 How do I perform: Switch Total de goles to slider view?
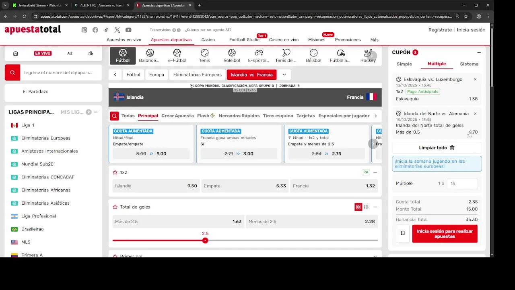(x=366, y=207)
